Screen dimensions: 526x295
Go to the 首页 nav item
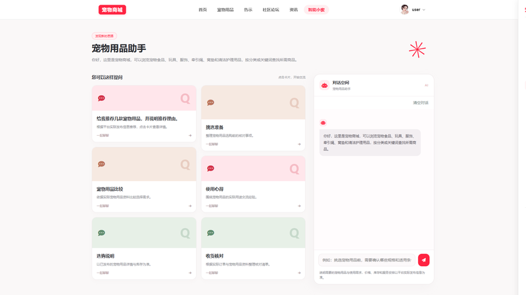point(203,10)
